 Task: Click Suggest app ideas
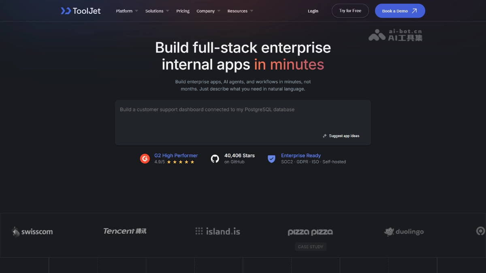click(x=341, y=136)
